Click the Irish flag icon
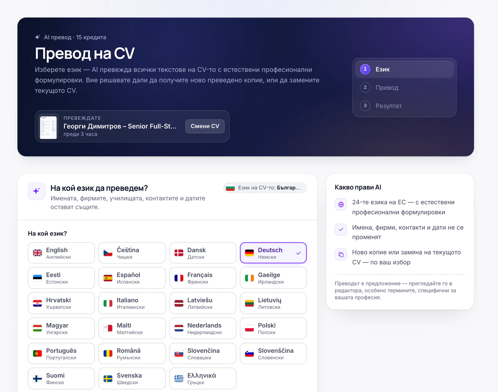Viewport: 498px width, 392px height. pos(250,278)
